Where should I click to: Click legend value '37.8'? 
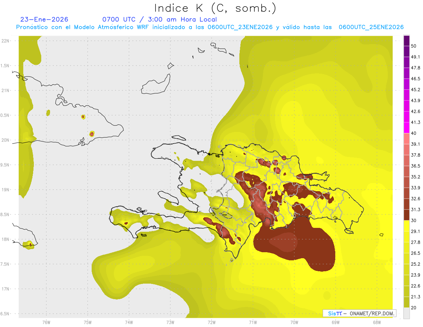coord(416,155)
